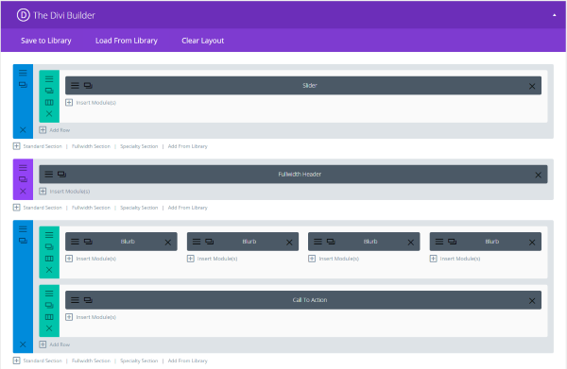Delete the Call To Action row

point(49,328)
